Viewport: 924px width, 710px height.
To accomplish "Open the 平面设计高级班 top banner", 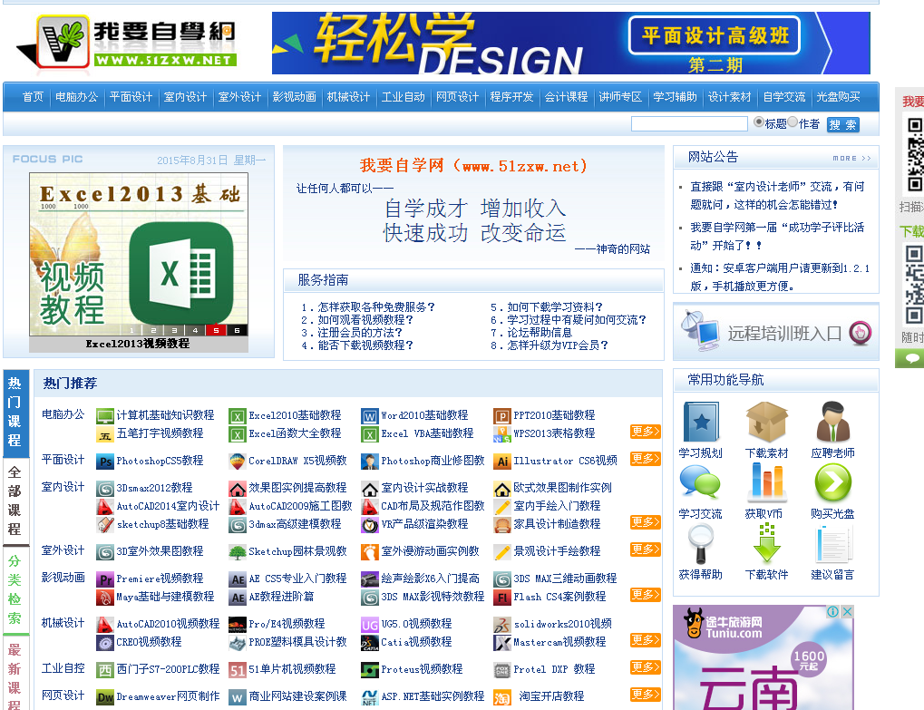I will [x=571, y=43].
